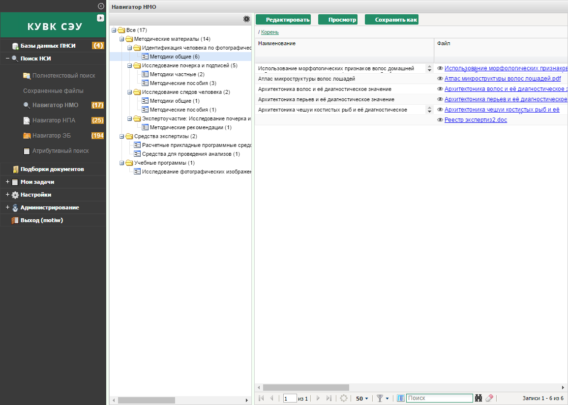Open the page size dropdown showing 50
Viewport: 568px width, 405px height.
(362, 398)
